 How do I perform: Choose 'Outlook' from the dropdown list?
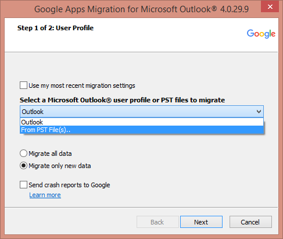click(142, 122)
